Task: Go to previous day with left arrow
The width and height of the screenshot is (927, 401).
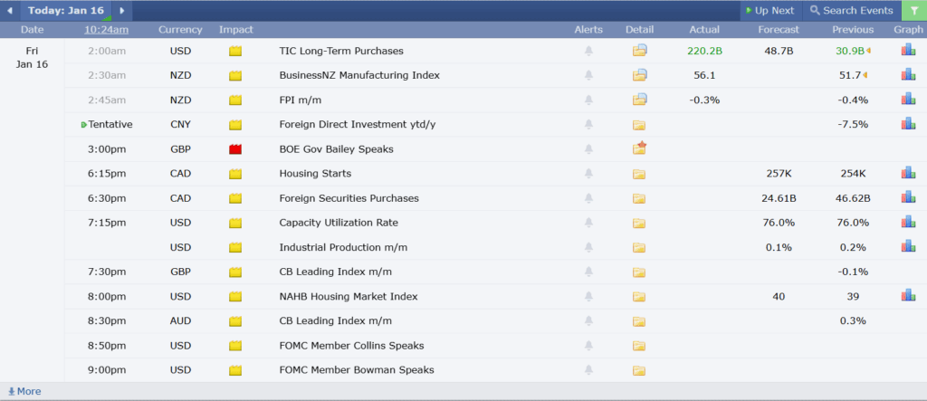Action: [x=10, y=11]
